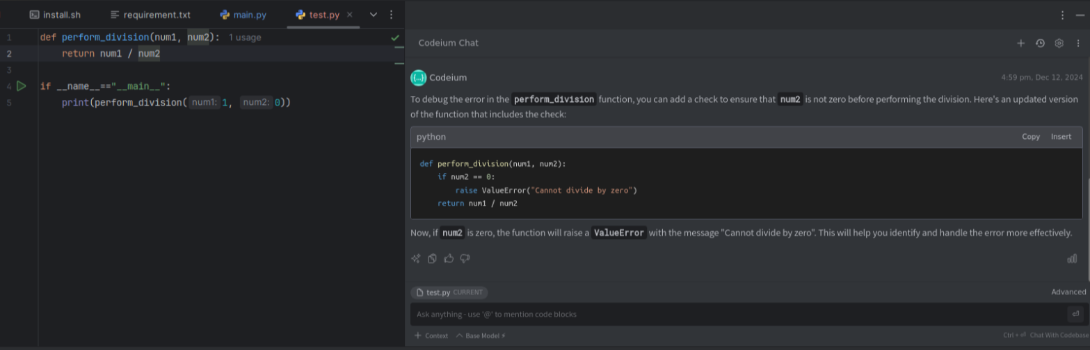
Task: Click the thumbs down feedback icon
Action: coord(465,258)
